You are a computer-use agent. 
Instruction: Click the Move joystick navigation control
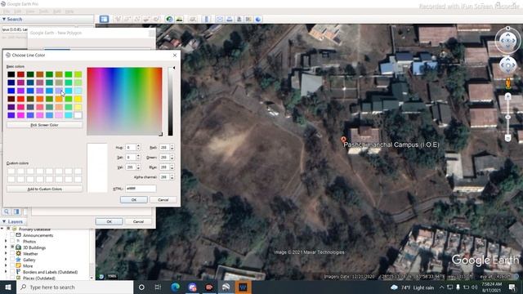507,65
